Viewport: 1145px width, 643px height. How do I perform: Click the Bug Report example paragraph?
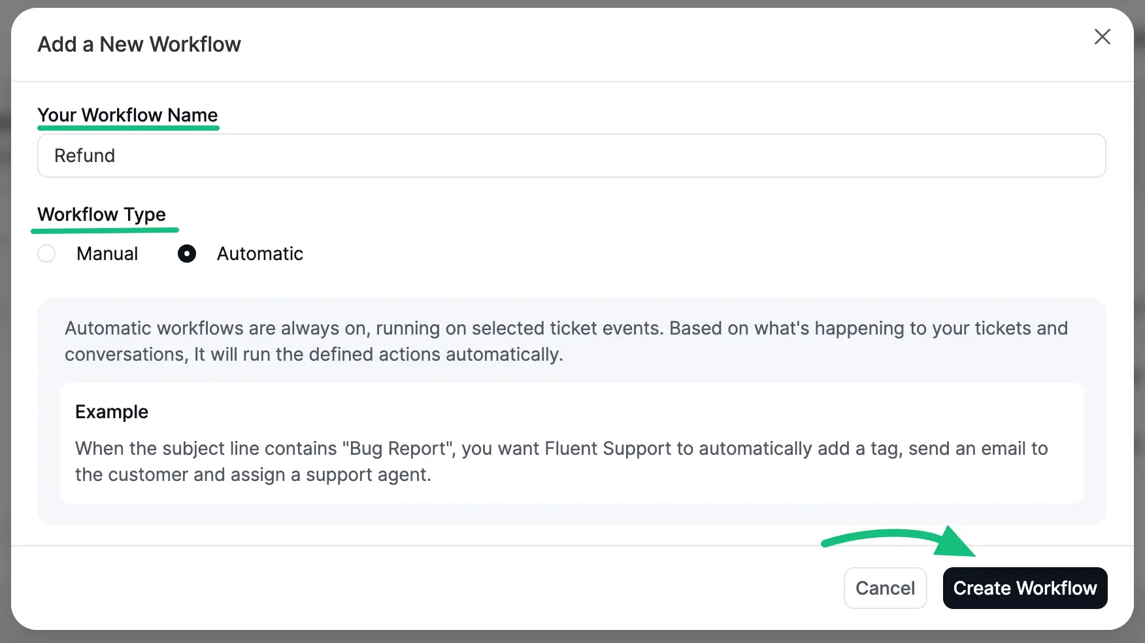coord(562,461)
